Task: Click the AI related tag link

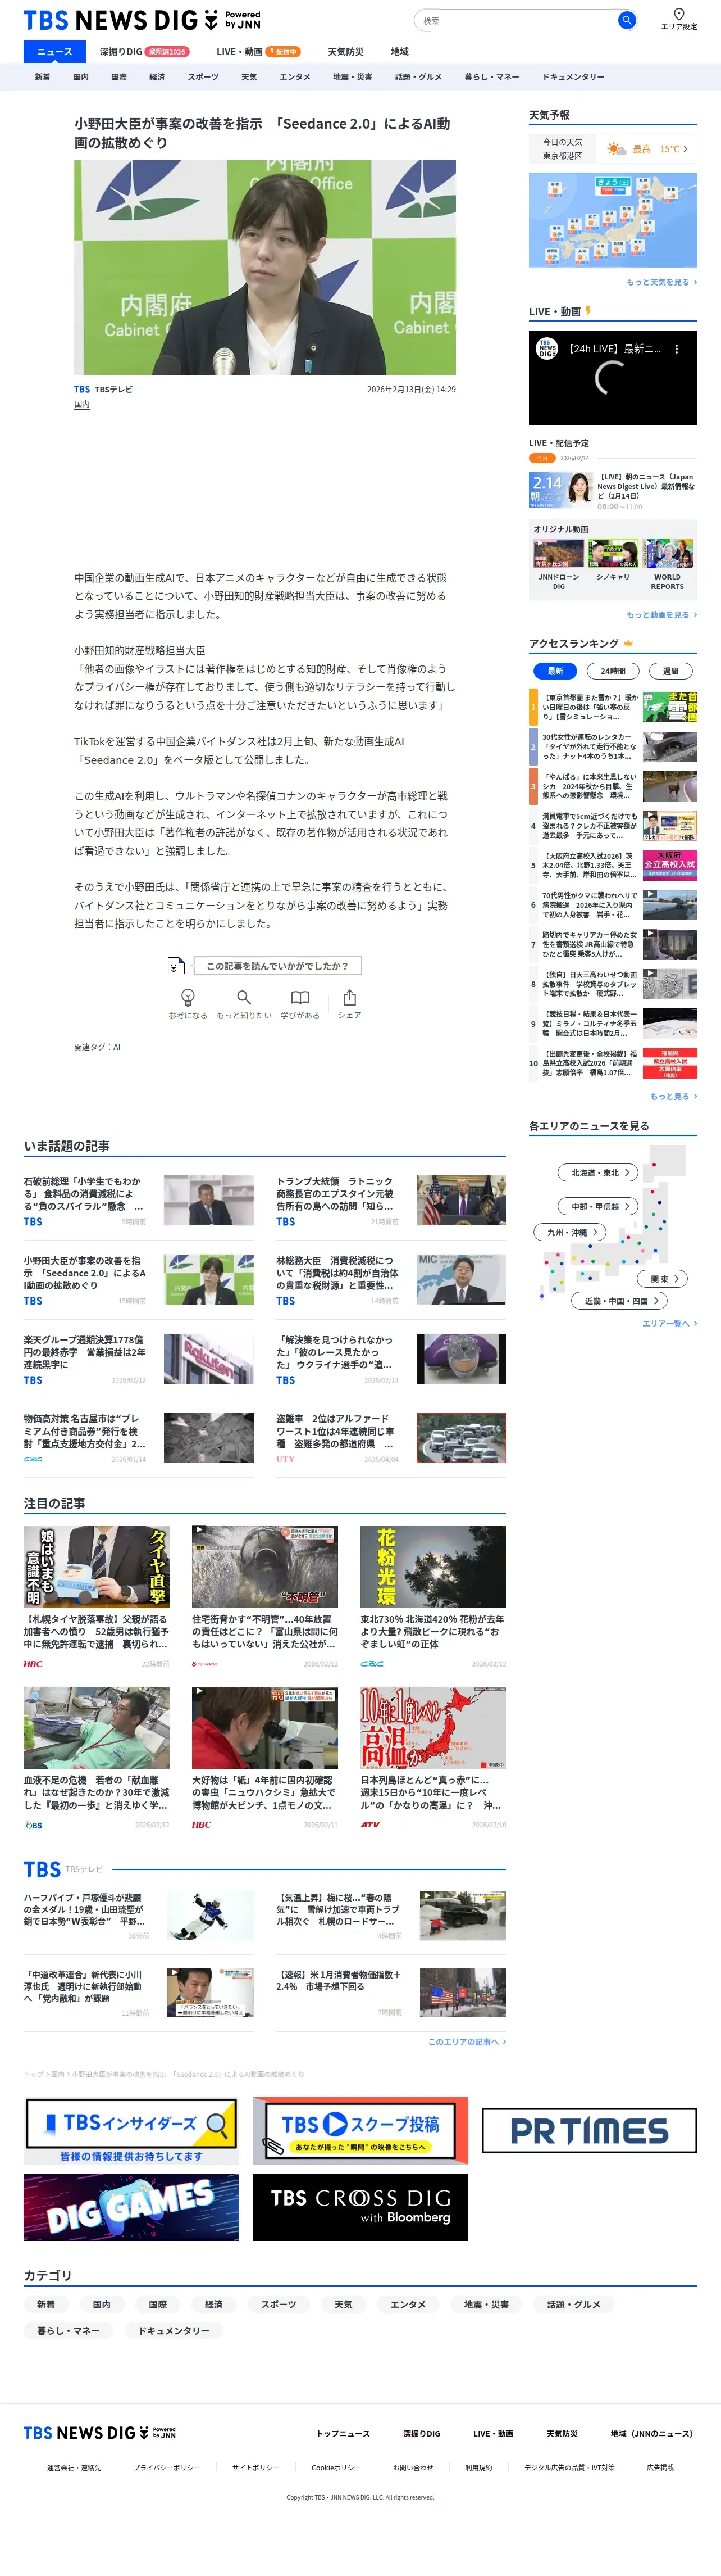Action: pyautogui.click(x=117, y=1047)
